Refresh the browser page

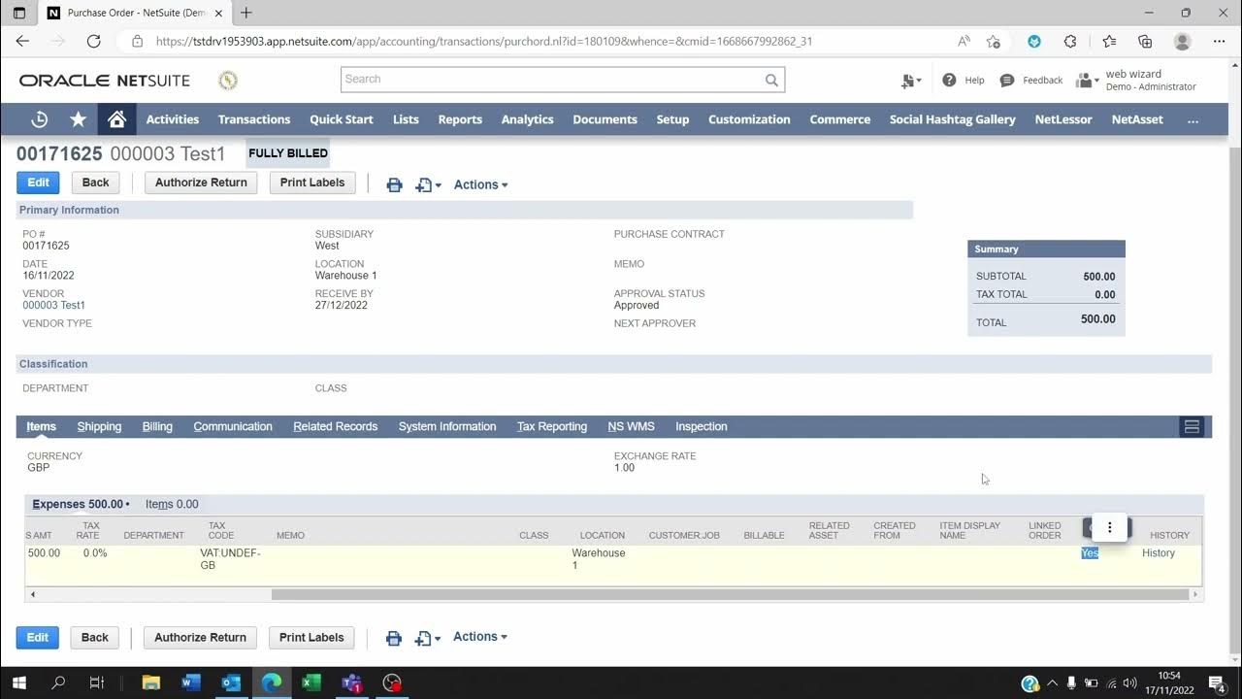coord(93,41)
